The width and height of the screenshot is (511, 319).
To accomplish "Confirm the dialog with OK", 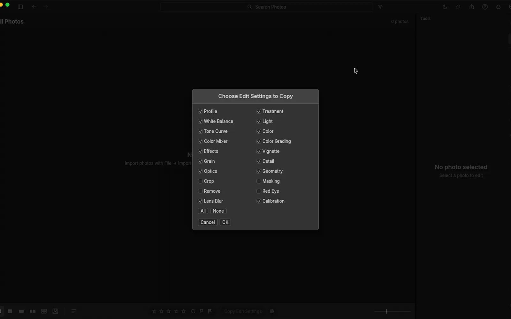I will pos(225,222).
